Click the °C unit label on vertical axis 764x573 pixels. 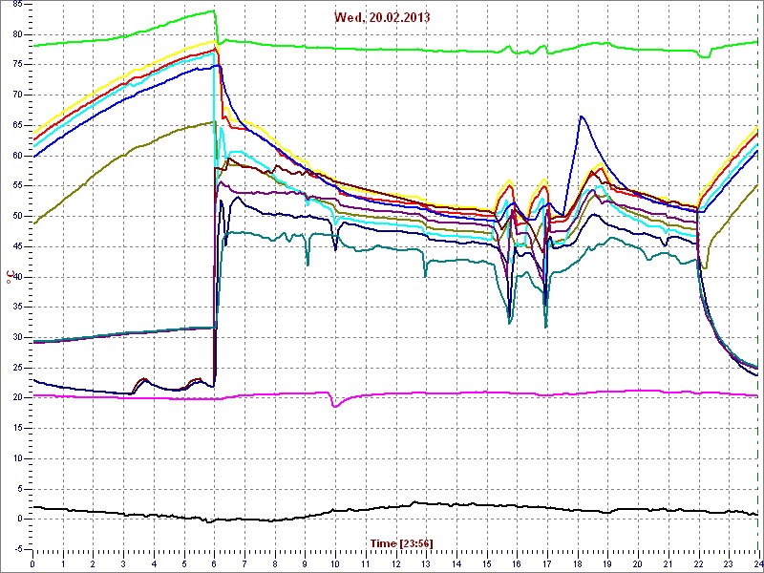pyautogui.click(x=11, y=277)
